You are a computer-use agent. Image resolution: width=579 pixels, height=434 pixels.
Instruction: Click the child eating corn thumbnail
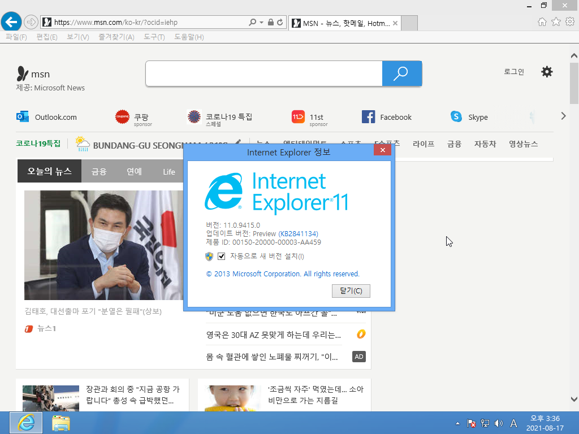[x=232, y=398]
